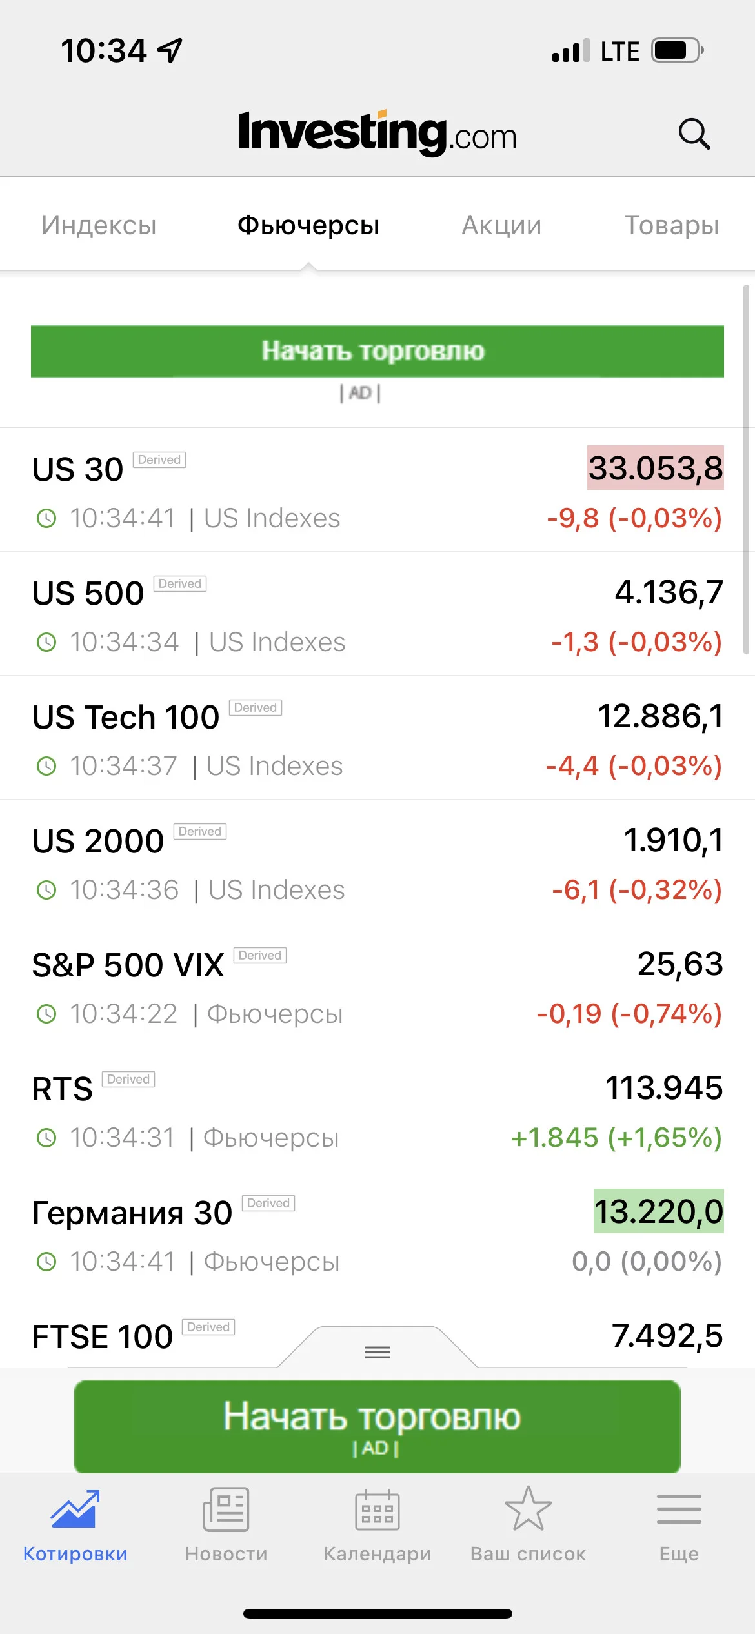This screenshot has width=755, height=1634.
Task: Switch to the Акции tab
Action: click(x=501, y=225)
